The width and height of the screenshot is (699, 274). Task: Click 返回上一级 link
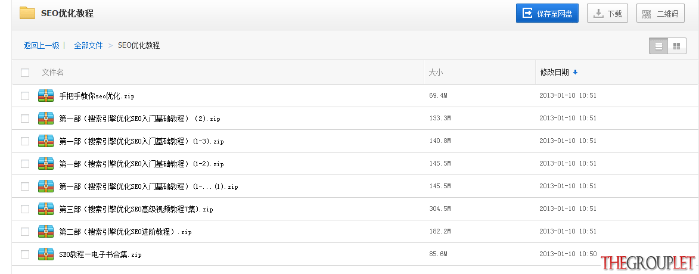42,45
